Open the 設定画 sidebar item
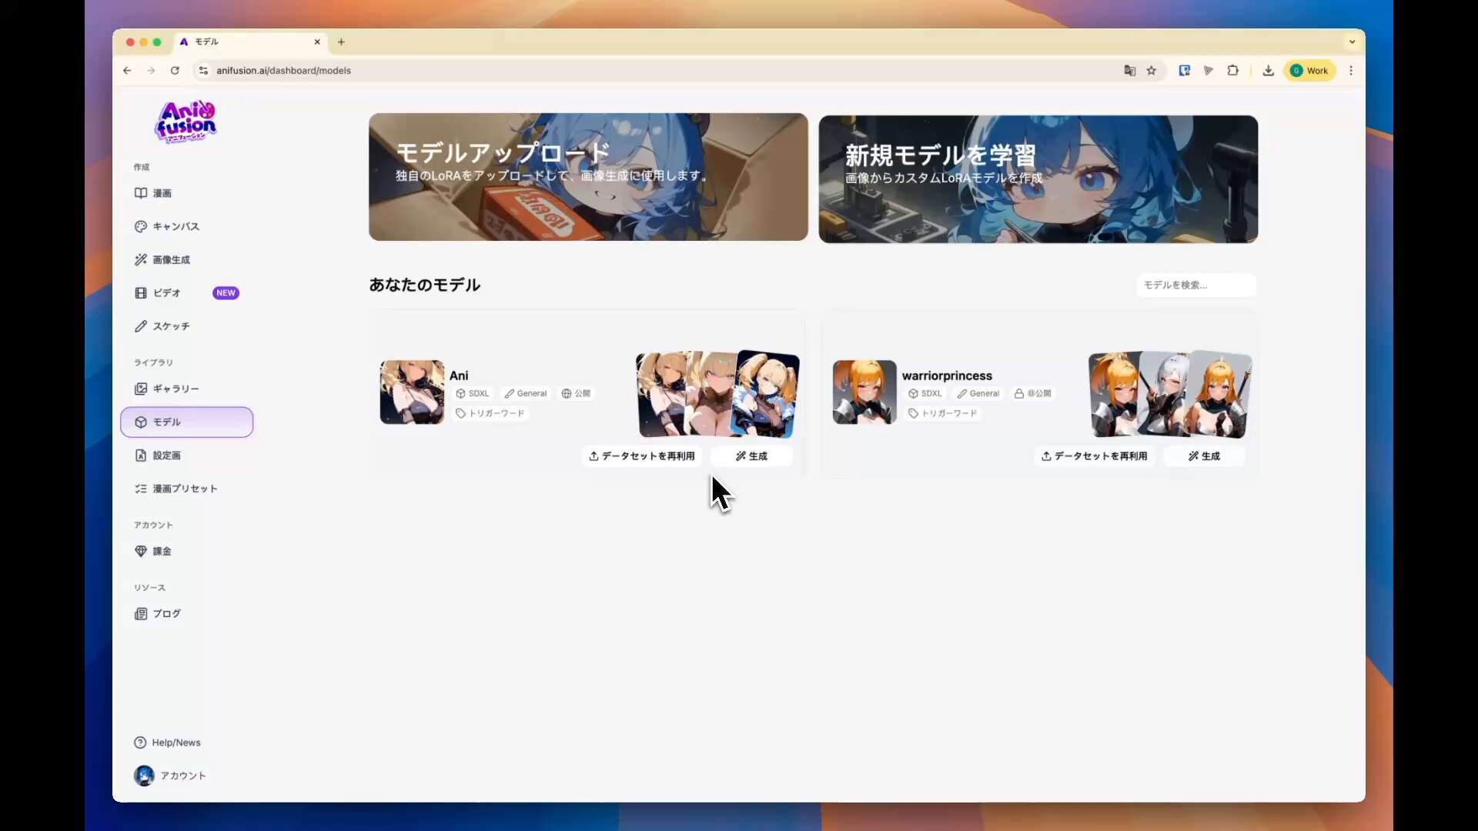This screenshot has height=831, width=1478. pos(166,456)
